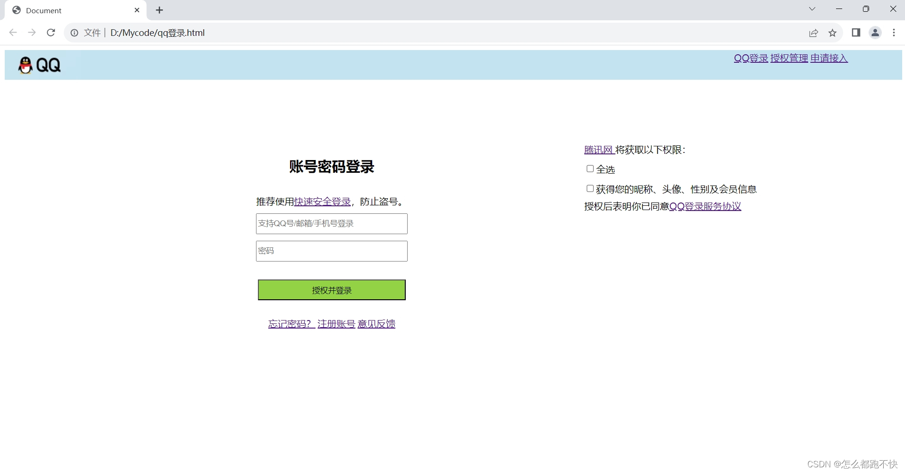Close the Document tab
The image size is (905, 473).
pyautogui.click(x=137, y=10)
